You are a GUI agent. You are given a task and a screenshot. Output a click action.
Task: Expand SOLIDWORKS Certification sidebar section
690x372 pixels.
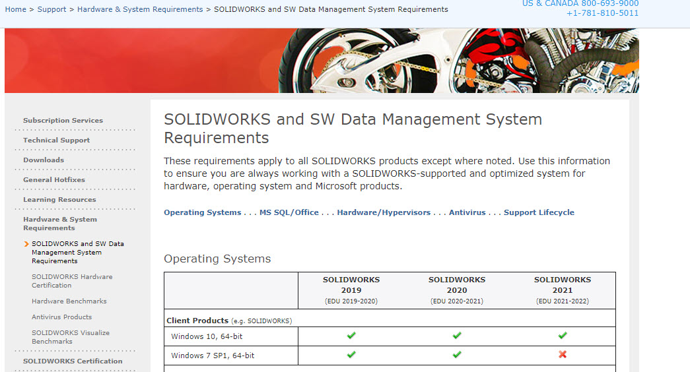73,361
